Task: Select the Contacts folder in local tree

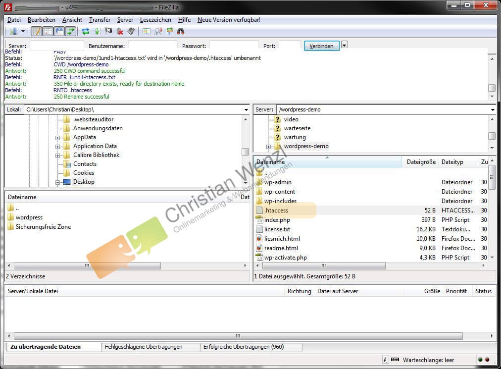Action: pos(85,164)
